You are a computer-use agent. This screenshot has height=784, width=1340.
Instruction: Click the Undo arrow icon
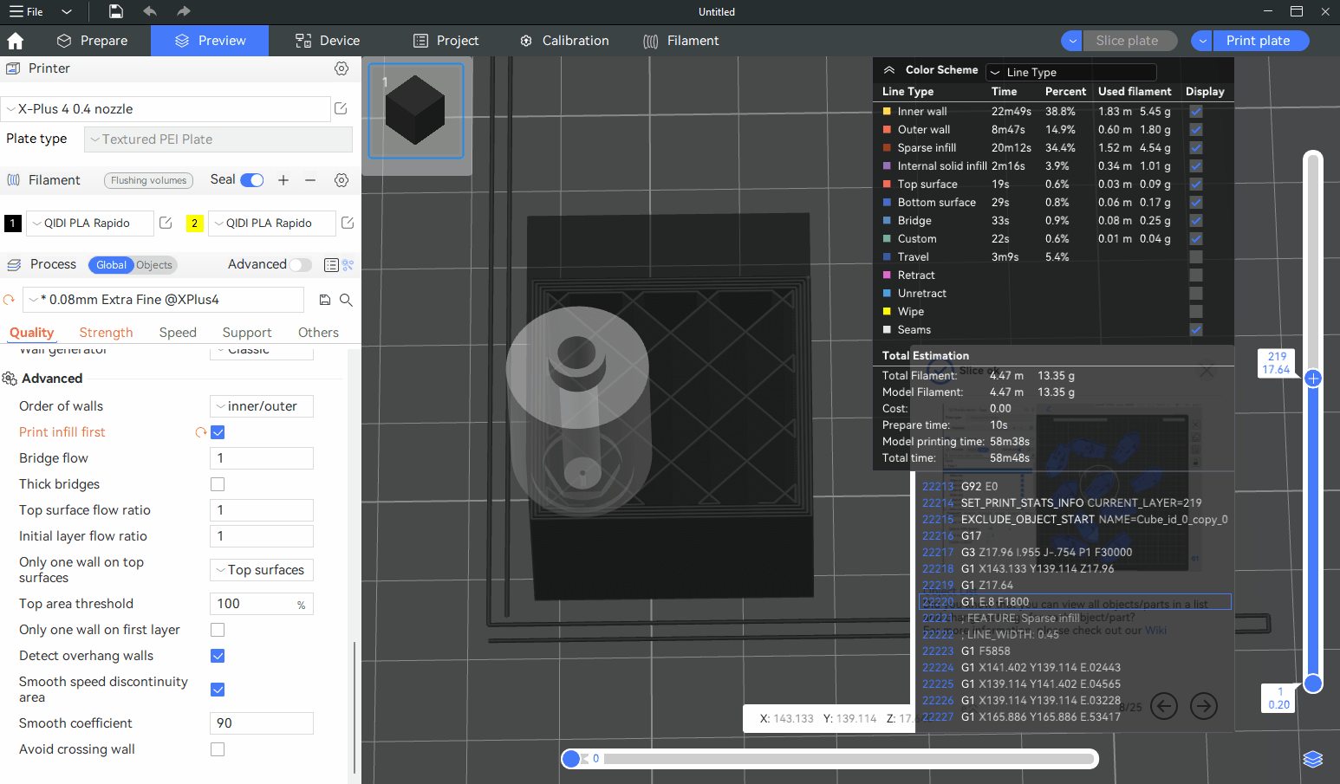pos(150,11)
